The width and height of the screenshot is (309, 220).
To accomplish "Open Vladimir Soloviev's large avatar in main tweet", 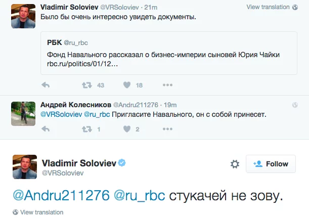I will [24, 167].
